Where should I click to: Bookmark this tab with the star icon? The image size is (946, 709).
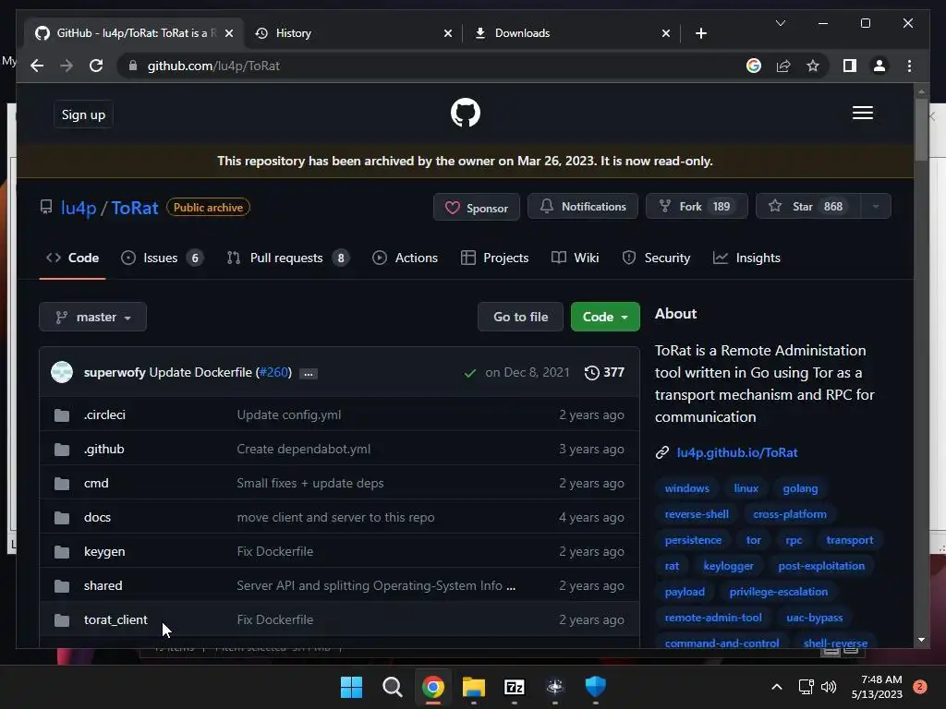point(813,66)
